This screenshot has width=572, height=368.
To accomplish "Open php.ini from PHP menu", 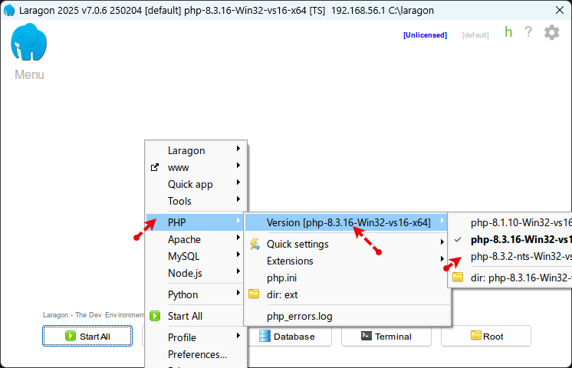I will (347, 278).
